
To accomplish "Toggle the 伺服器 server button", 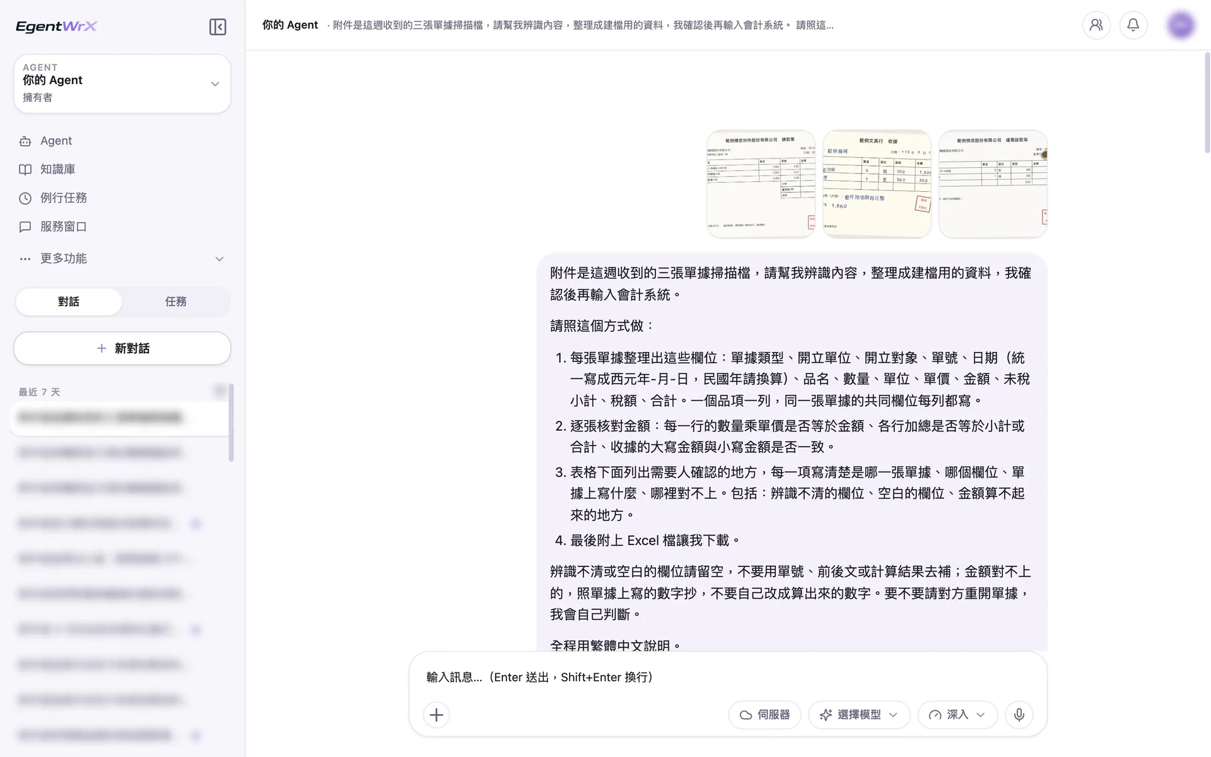I will coord(764,715).
